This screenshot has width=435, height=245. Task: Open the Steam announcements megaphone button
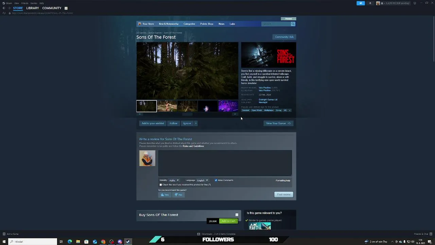point(361,3)
